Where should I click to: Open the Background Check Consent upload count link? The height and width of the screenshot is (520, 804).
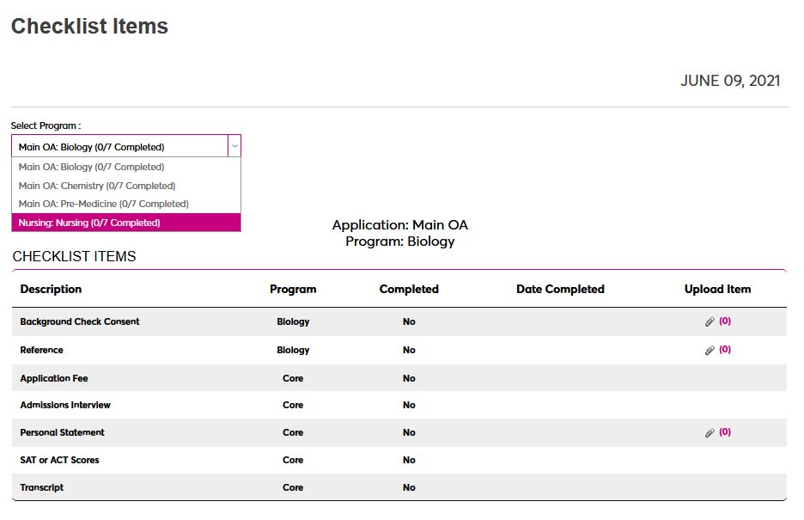tap(725, 321)
